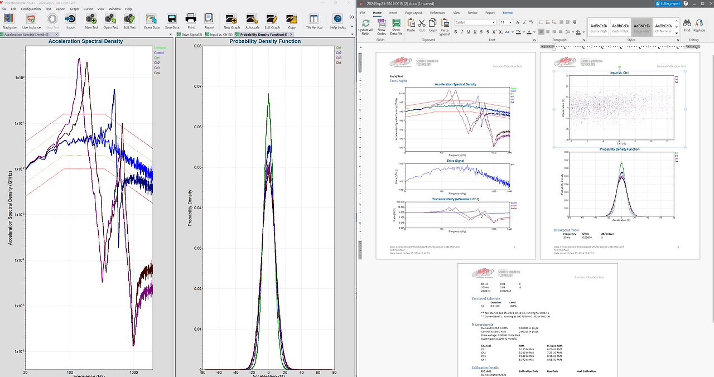Open the Navigator in VibrationVIEW toolbar

point(10,21)
